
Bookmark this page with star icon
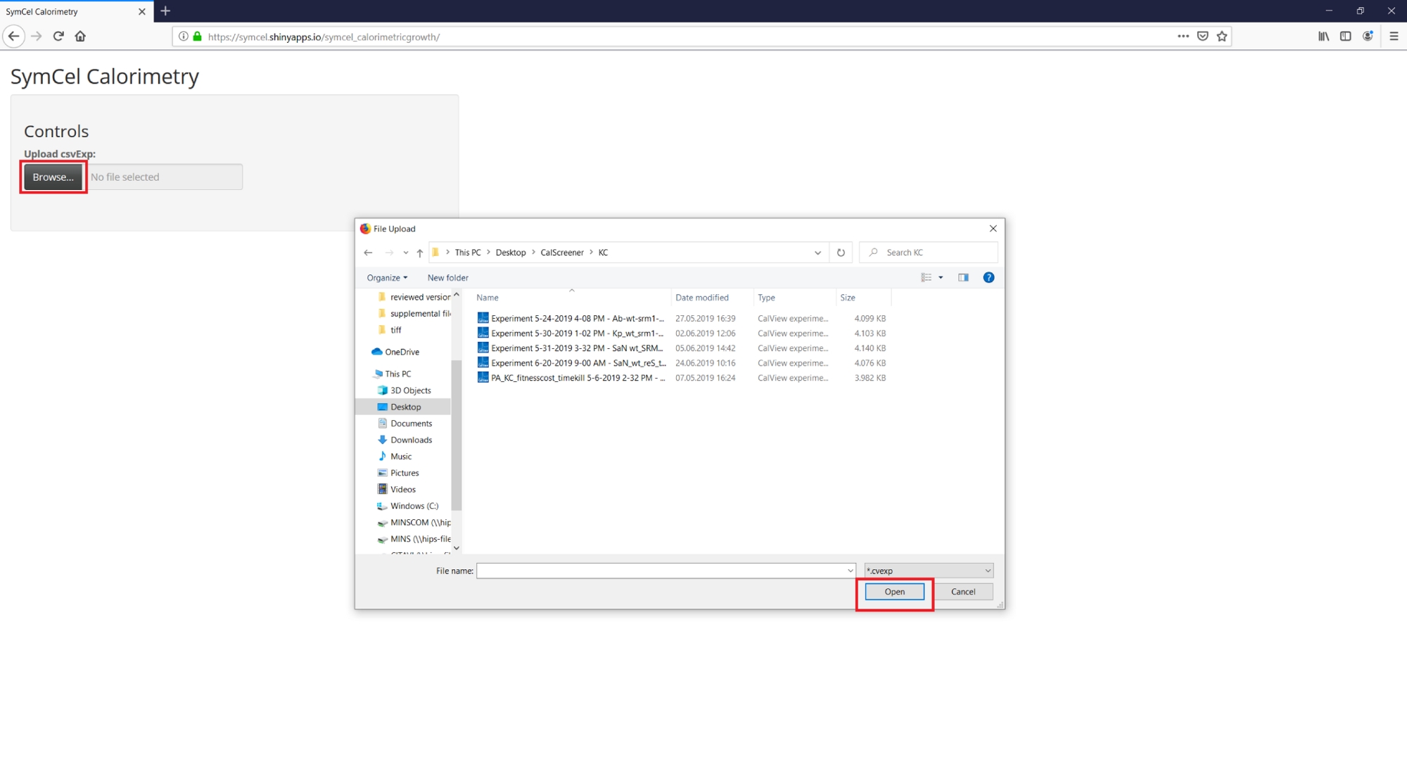point(1222,37)
